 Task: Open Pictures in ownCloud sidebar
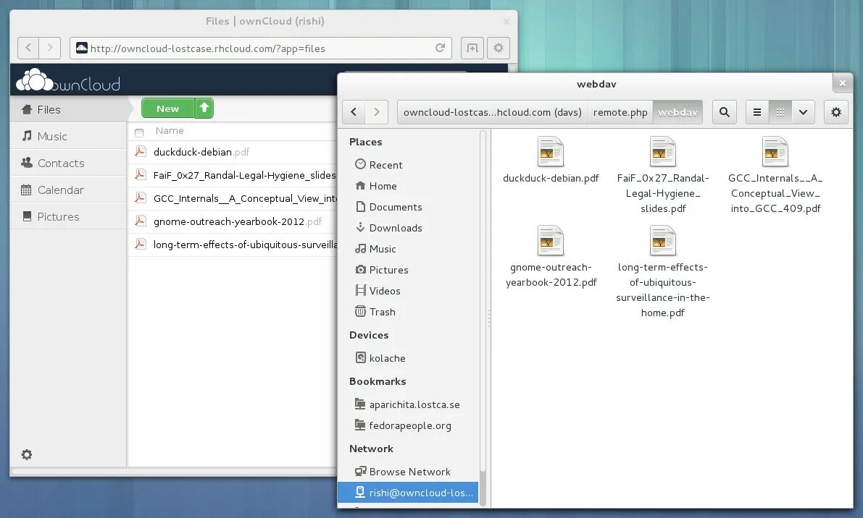point(68,216)
